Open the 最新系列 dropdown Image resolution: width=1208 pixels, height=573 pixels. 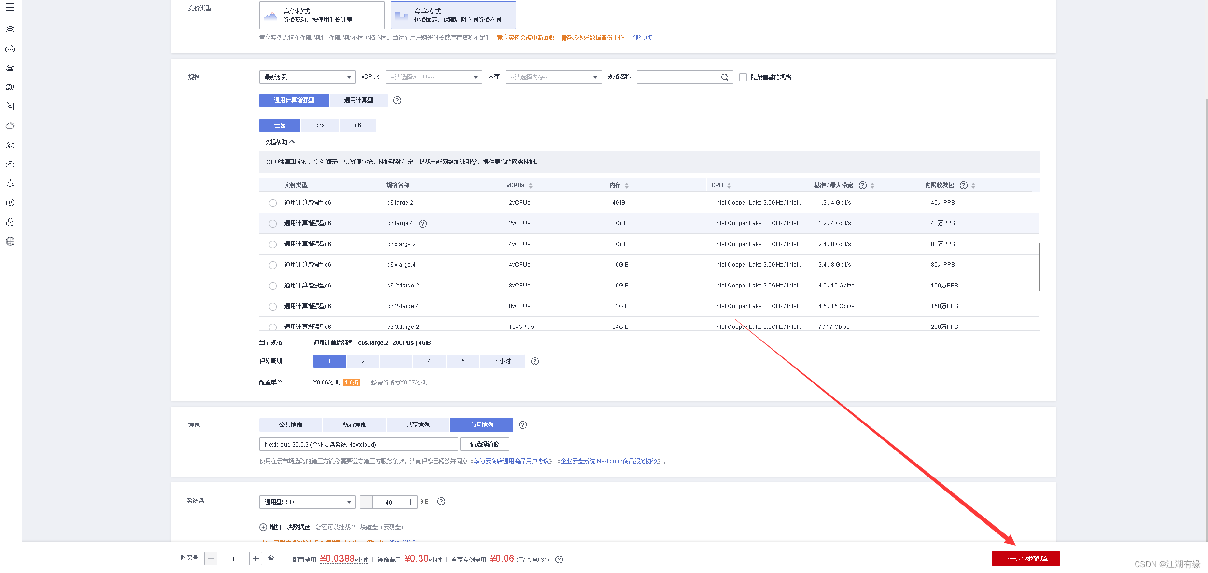point(307,77)
